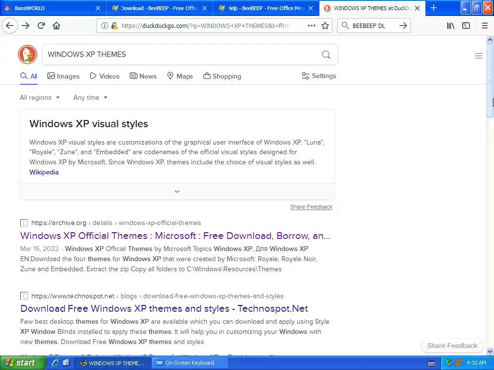This screenshot has width=494, height=370.
Task: Open the Firefox home page
Action: point(56,26)
